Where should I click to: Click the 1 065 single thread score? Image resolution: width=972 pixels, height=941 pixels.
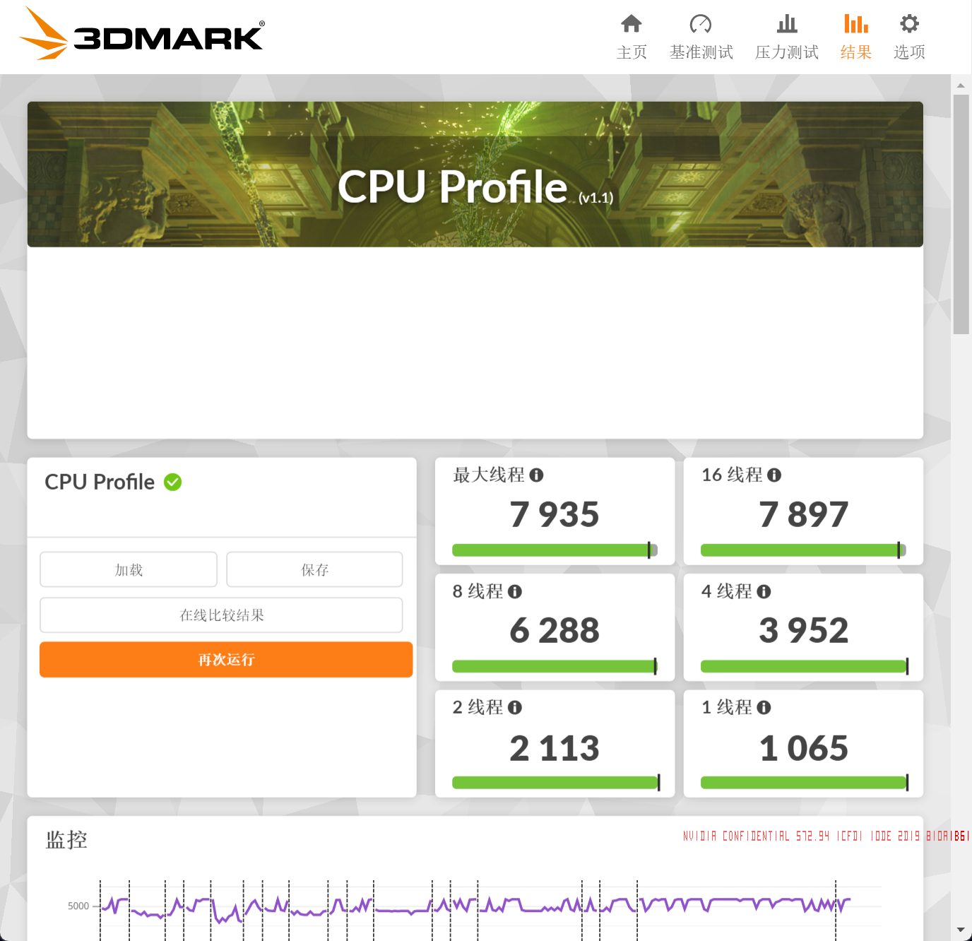(803, 748)
